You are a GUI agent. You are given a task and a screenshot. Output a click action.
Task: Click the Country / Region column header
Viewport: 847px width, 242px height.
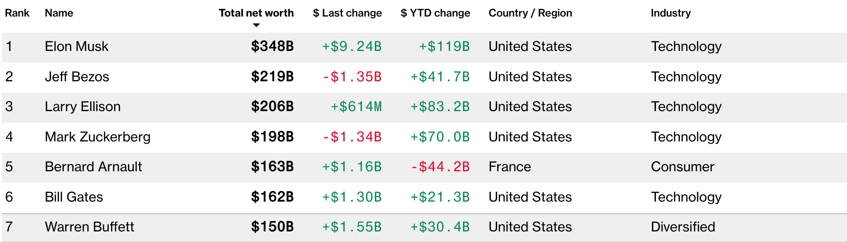tap(530, 13)
